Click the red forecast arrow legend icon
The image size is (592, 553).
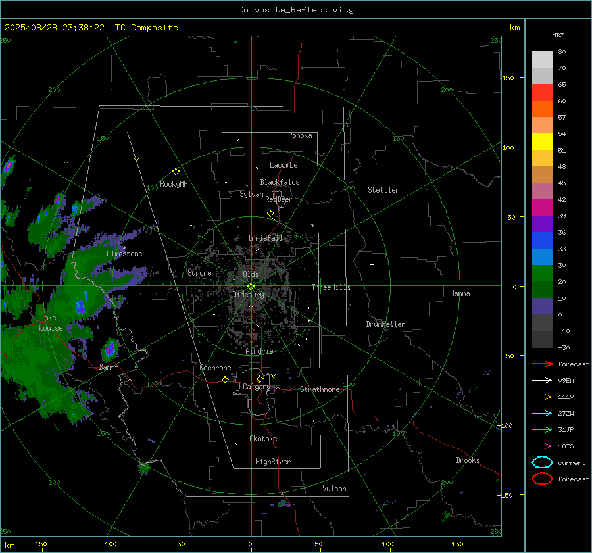[542, 364]
